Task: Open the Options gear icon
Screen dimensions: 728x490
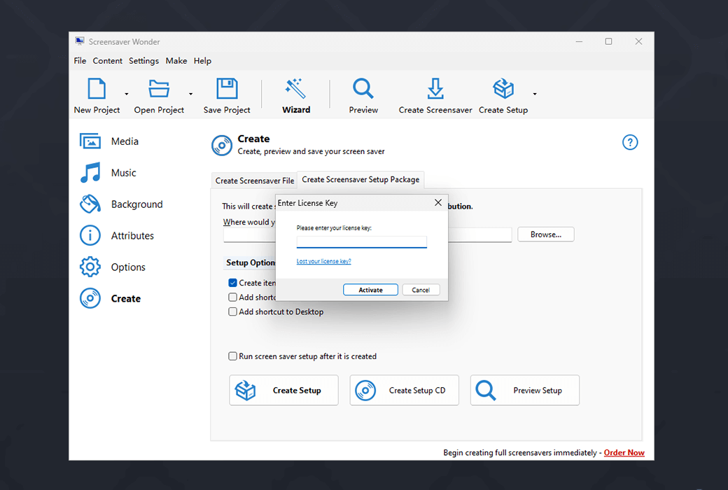Action: click(x=90, y=267)
